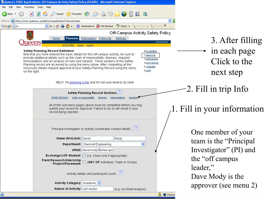
Task: Click the yellow note Discuss icon
Action: pos(117,14)
